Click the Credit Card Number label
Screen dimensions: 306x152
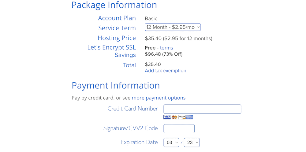coord(132,109)
